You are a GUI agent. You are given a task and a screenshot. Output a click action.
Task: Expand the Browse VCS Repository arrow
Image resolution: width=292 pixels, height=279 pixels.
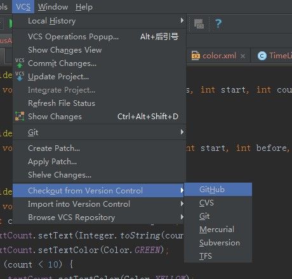coord(182,217)
